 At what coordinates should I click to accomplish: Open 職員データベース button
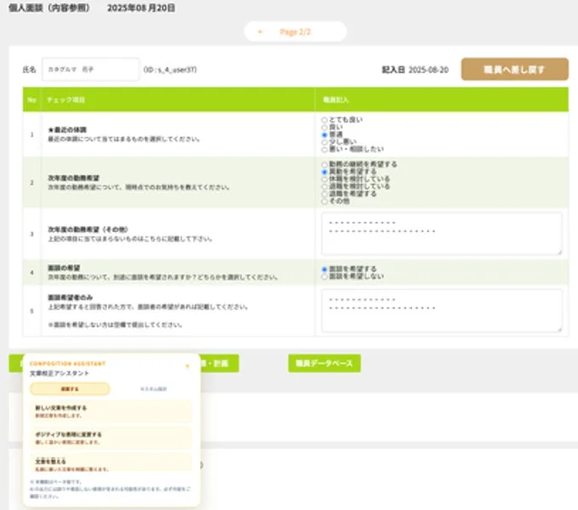click(325, 363)
